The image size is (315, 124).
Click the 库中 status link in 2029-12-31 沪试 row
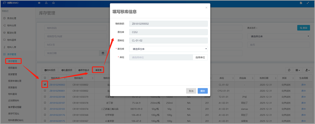click(304, 97)
